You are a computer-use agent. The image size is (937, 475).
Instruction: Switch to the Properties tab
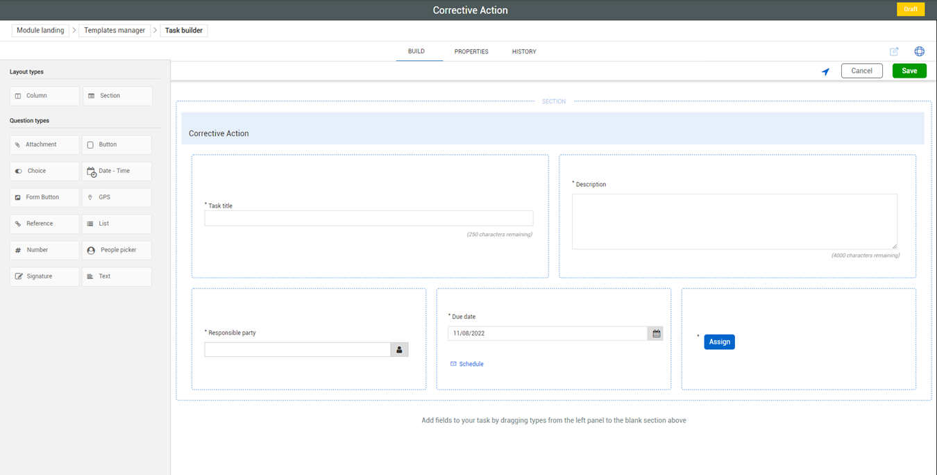point(471,51)
